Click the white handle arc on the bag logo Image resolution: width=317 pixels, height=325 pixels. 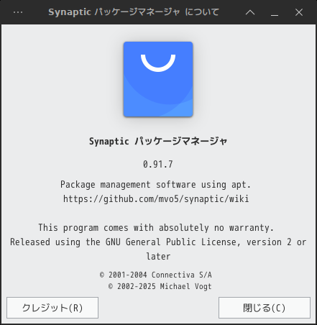tap(158, 63)
